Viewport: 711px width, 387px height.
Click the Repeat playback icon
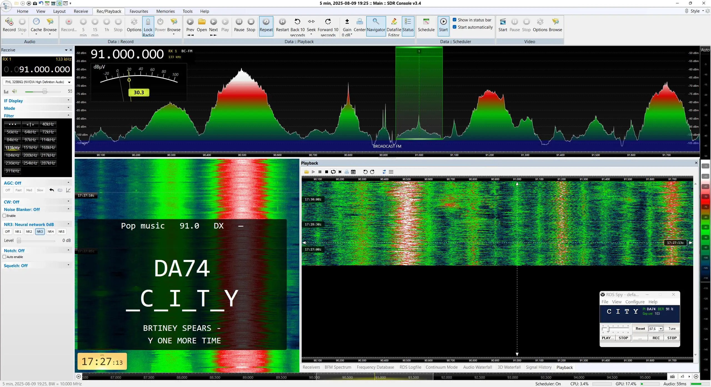266,22
